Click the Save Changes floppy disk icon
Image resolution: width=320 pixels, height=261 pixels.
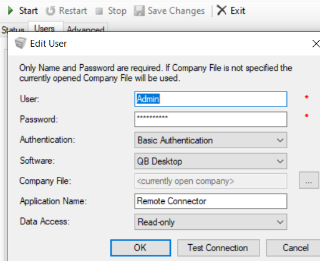[139, 11]
